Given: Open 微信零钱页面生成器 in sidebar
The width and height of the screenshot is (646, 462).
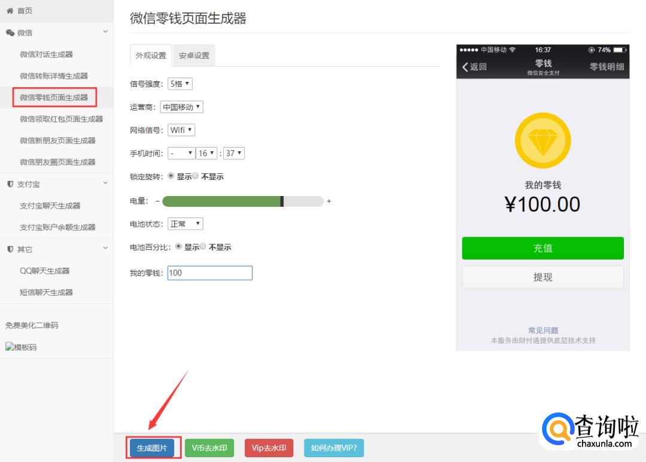Looking at the screenshot, I should pos(54,97).
